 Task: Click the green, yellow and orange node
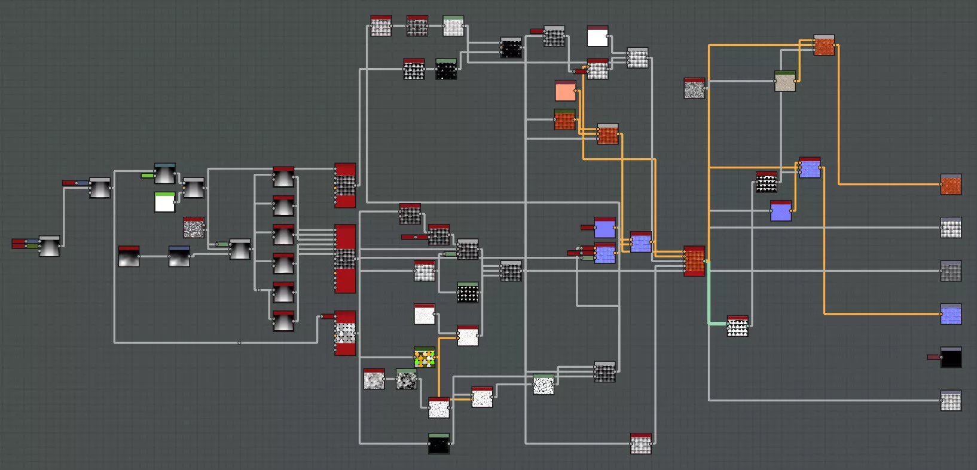[425, 358]
